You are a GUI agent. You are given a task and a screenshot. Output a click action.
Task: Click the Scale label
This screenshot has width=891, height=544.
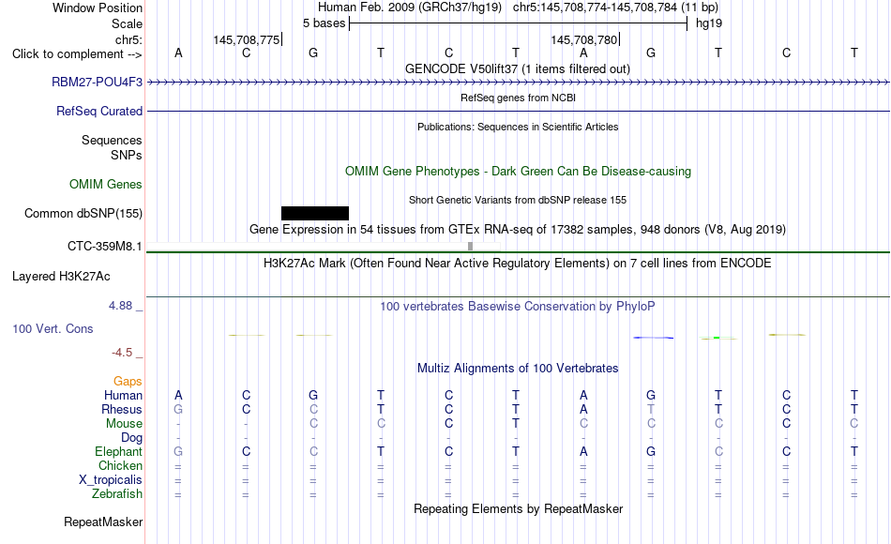(x=127, y=23)
